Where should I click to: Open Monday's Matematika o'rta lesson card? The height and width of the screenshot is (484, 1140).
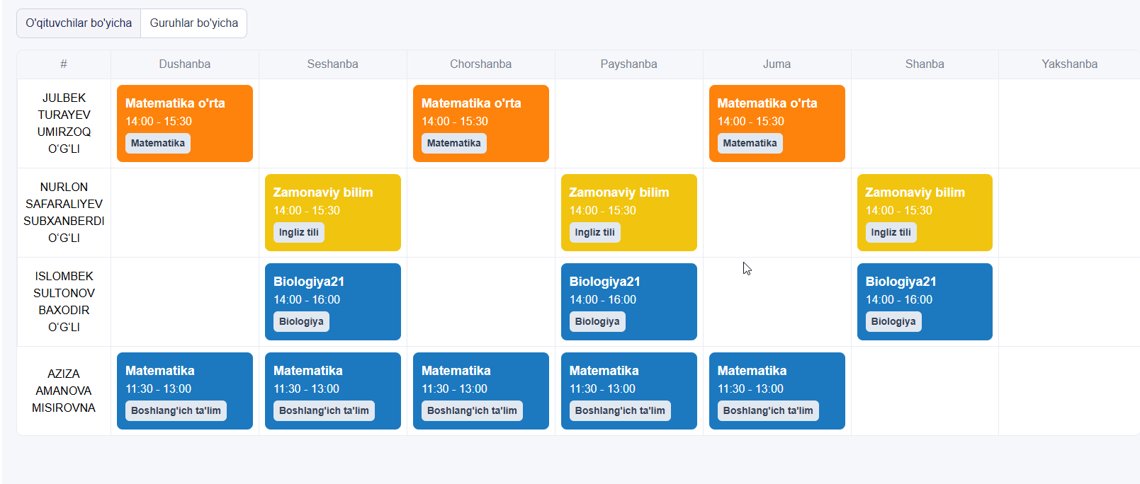point(184,113)
